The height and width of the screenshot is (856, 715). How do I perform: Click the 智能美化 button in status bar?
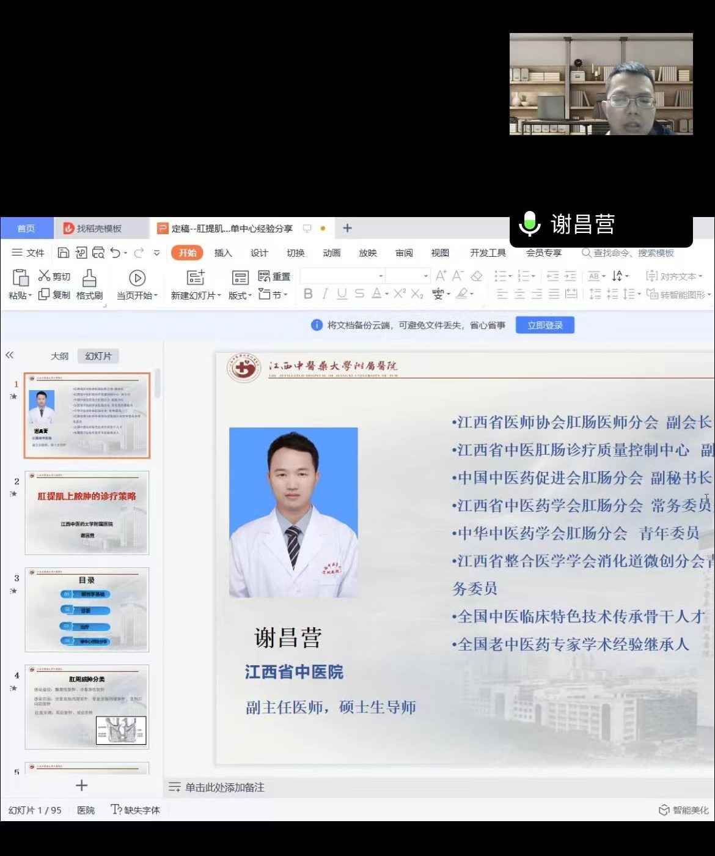coord(684,810)
